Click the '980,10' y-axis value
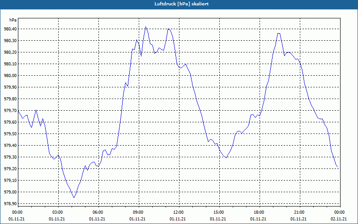 click(x=10, y=64)
